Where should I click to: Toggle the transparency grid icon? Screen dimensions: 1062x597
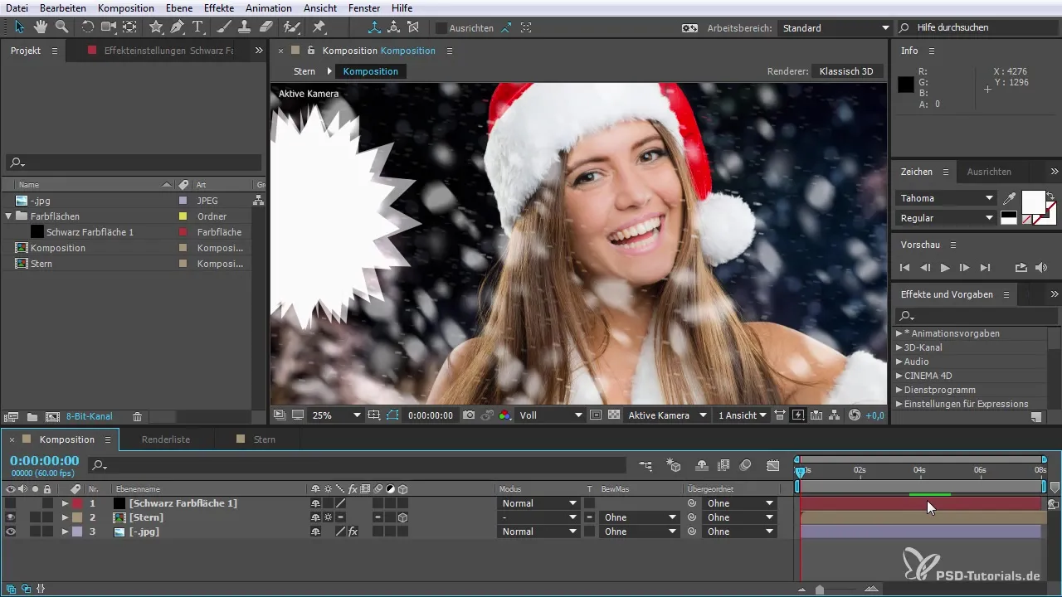[614, 415]
